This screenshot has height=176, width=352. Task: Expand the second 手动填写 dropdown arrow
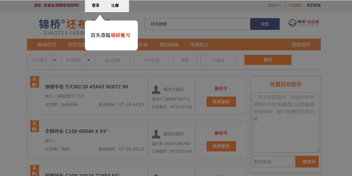tap(88, 60)
